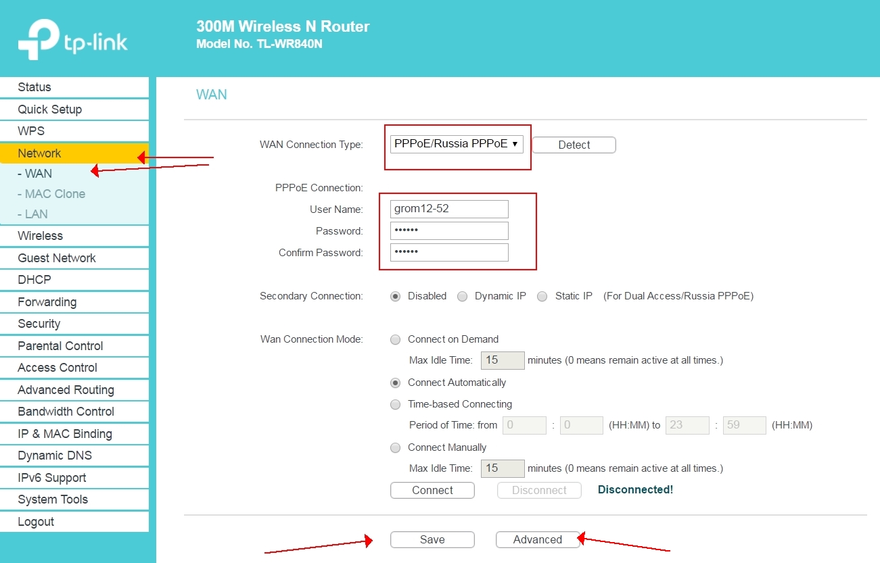Open the WPS sidebar item

coord(74,131)
